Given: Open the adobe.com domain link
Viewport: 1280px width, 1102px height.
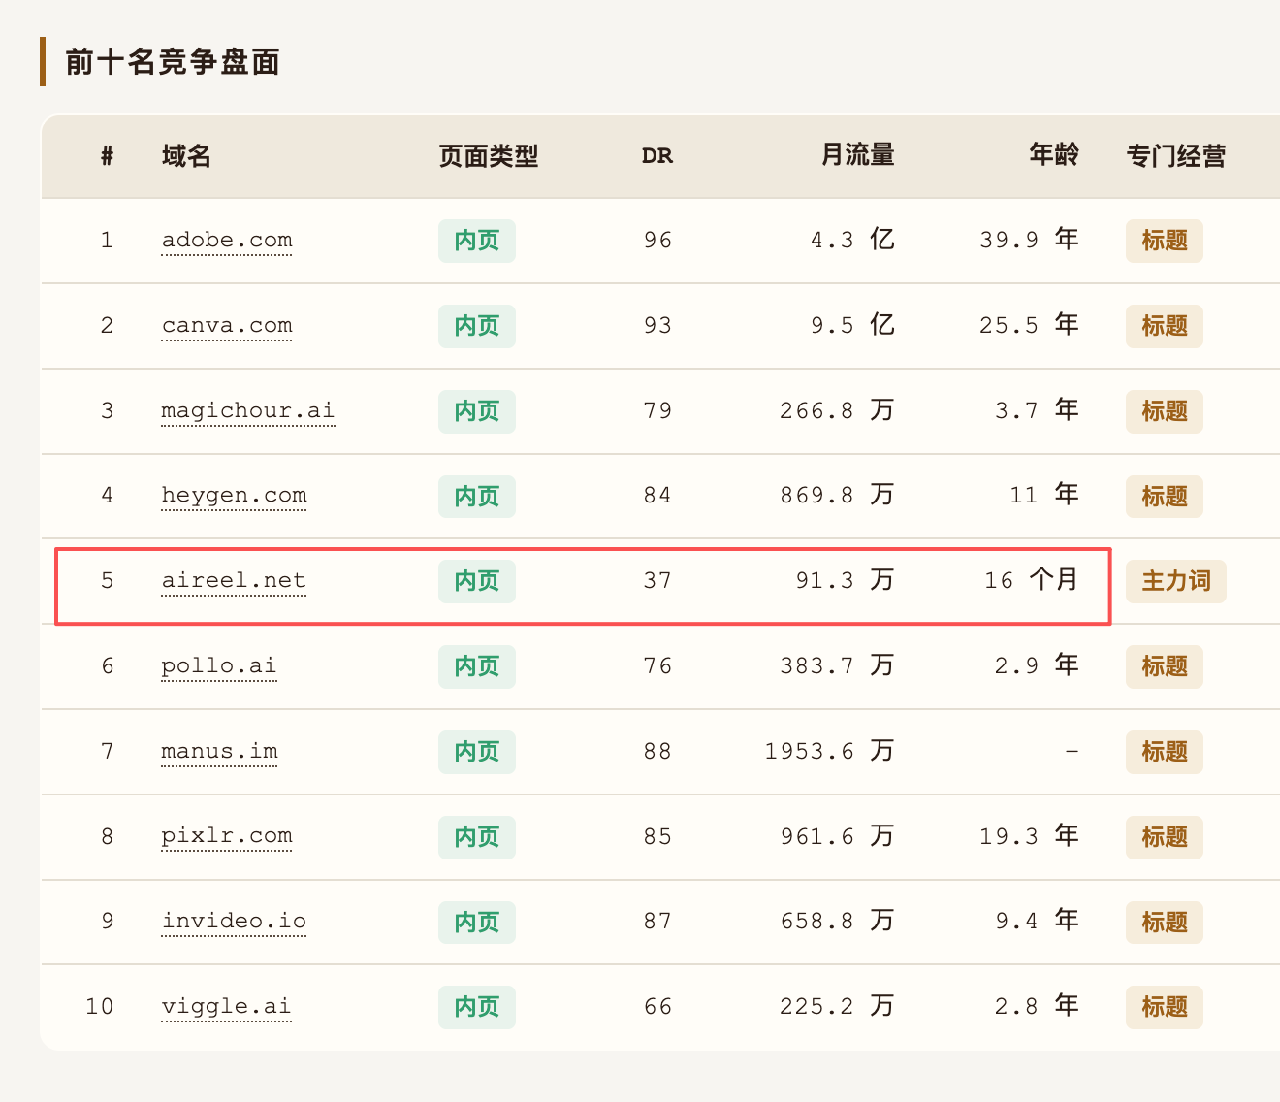Looking at the screenshot, I should pos(227,241).
